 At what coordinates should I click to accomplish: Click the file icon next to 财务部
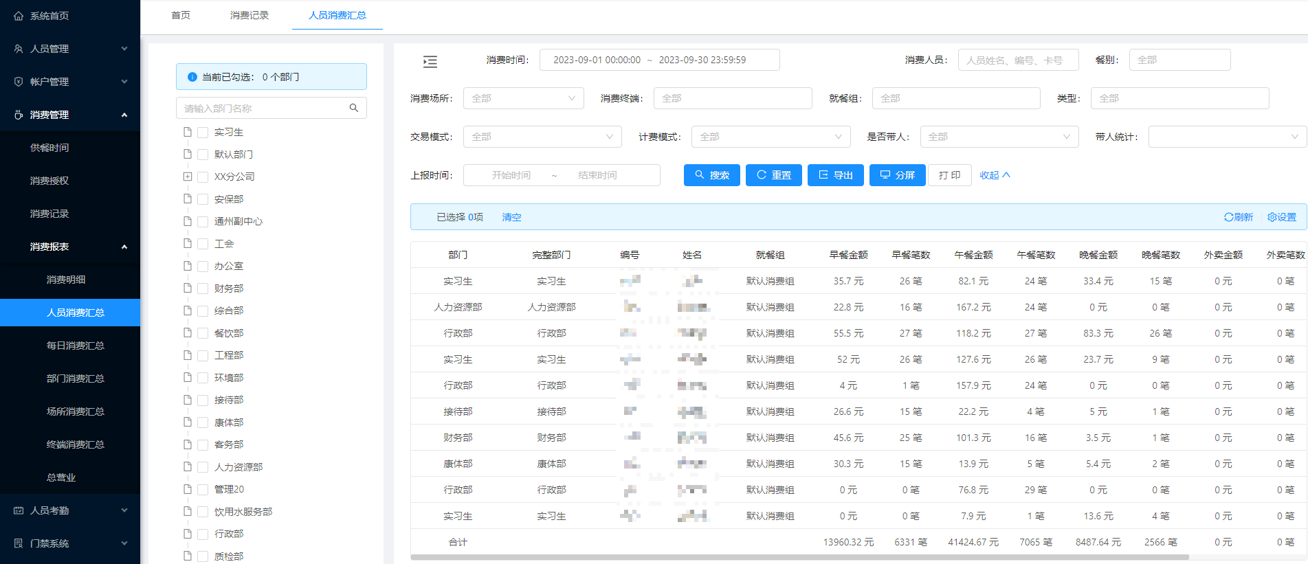(x=188, y=288)
